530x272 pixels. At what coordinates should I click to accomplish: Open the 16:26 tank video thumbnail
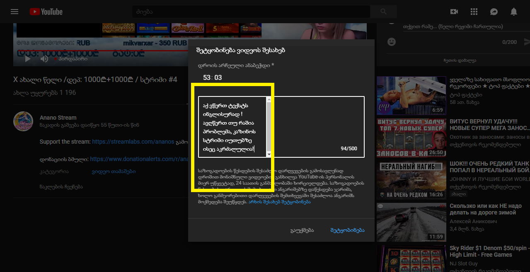(411, 181)
